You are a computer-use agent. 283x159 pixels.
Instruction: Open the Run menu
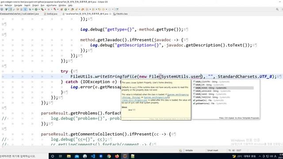[x=42, y=5]
